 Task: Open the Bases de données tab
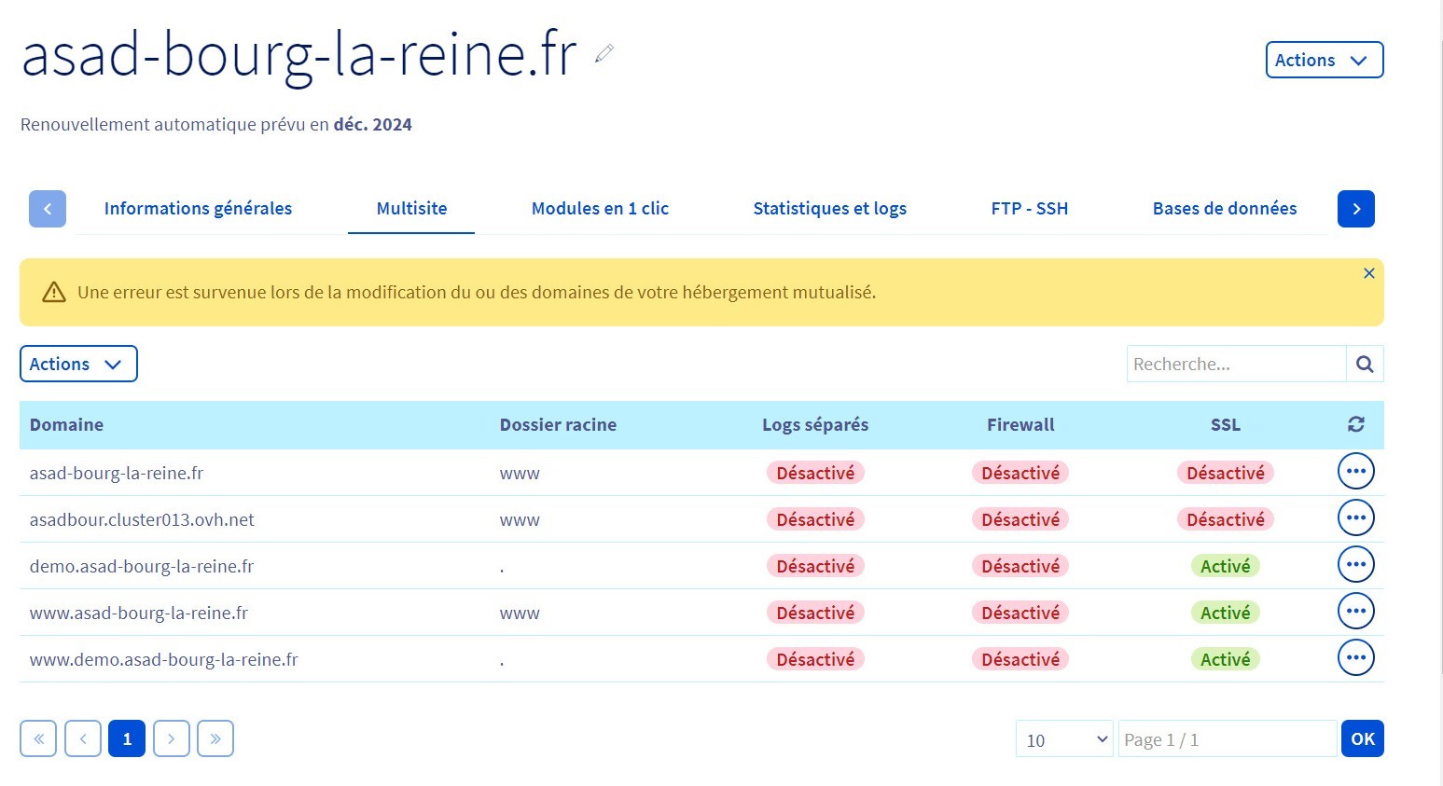[x=1224, y=209]
